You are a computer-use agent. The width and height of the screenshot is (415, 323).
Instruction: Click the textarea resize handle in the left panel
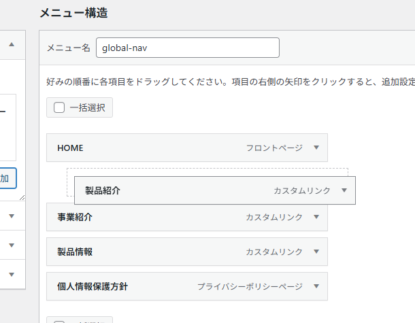21,197
